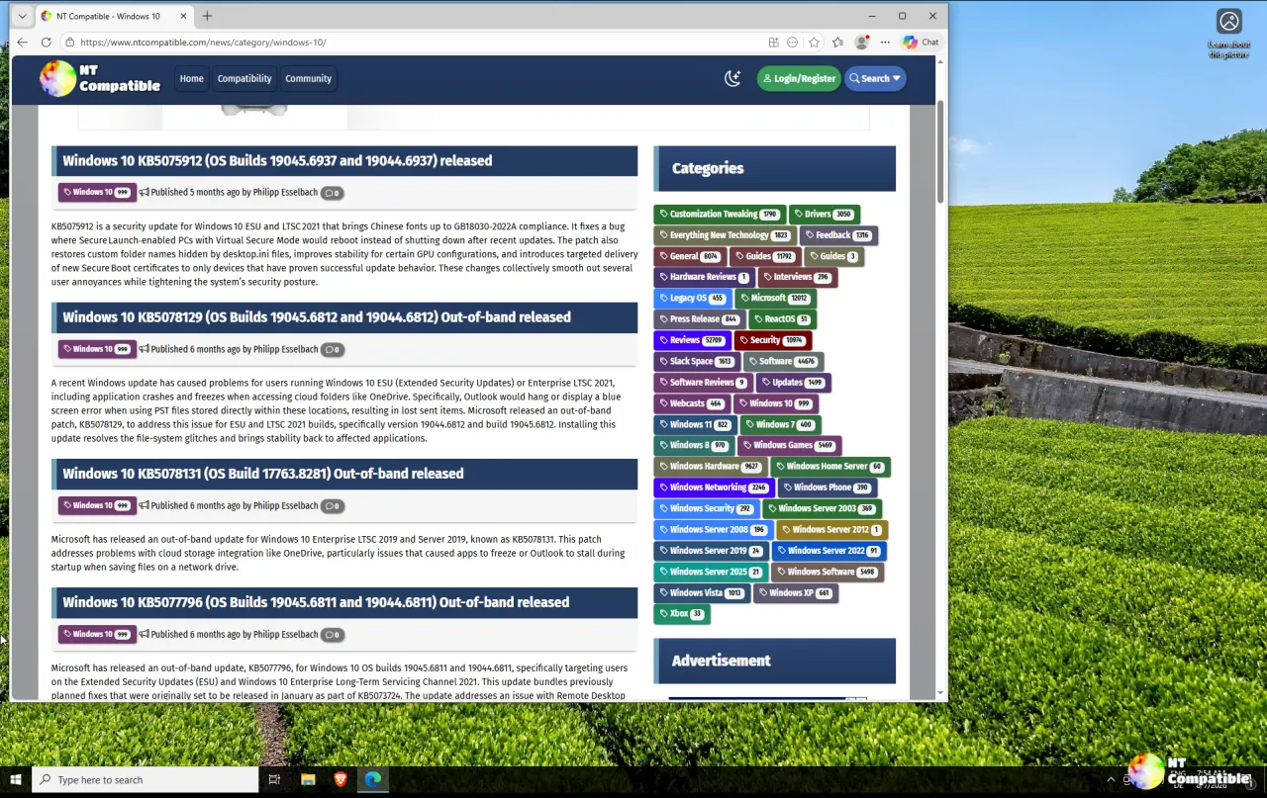
Task: Click the Login/Register button
Action: [x=799, y=79]
